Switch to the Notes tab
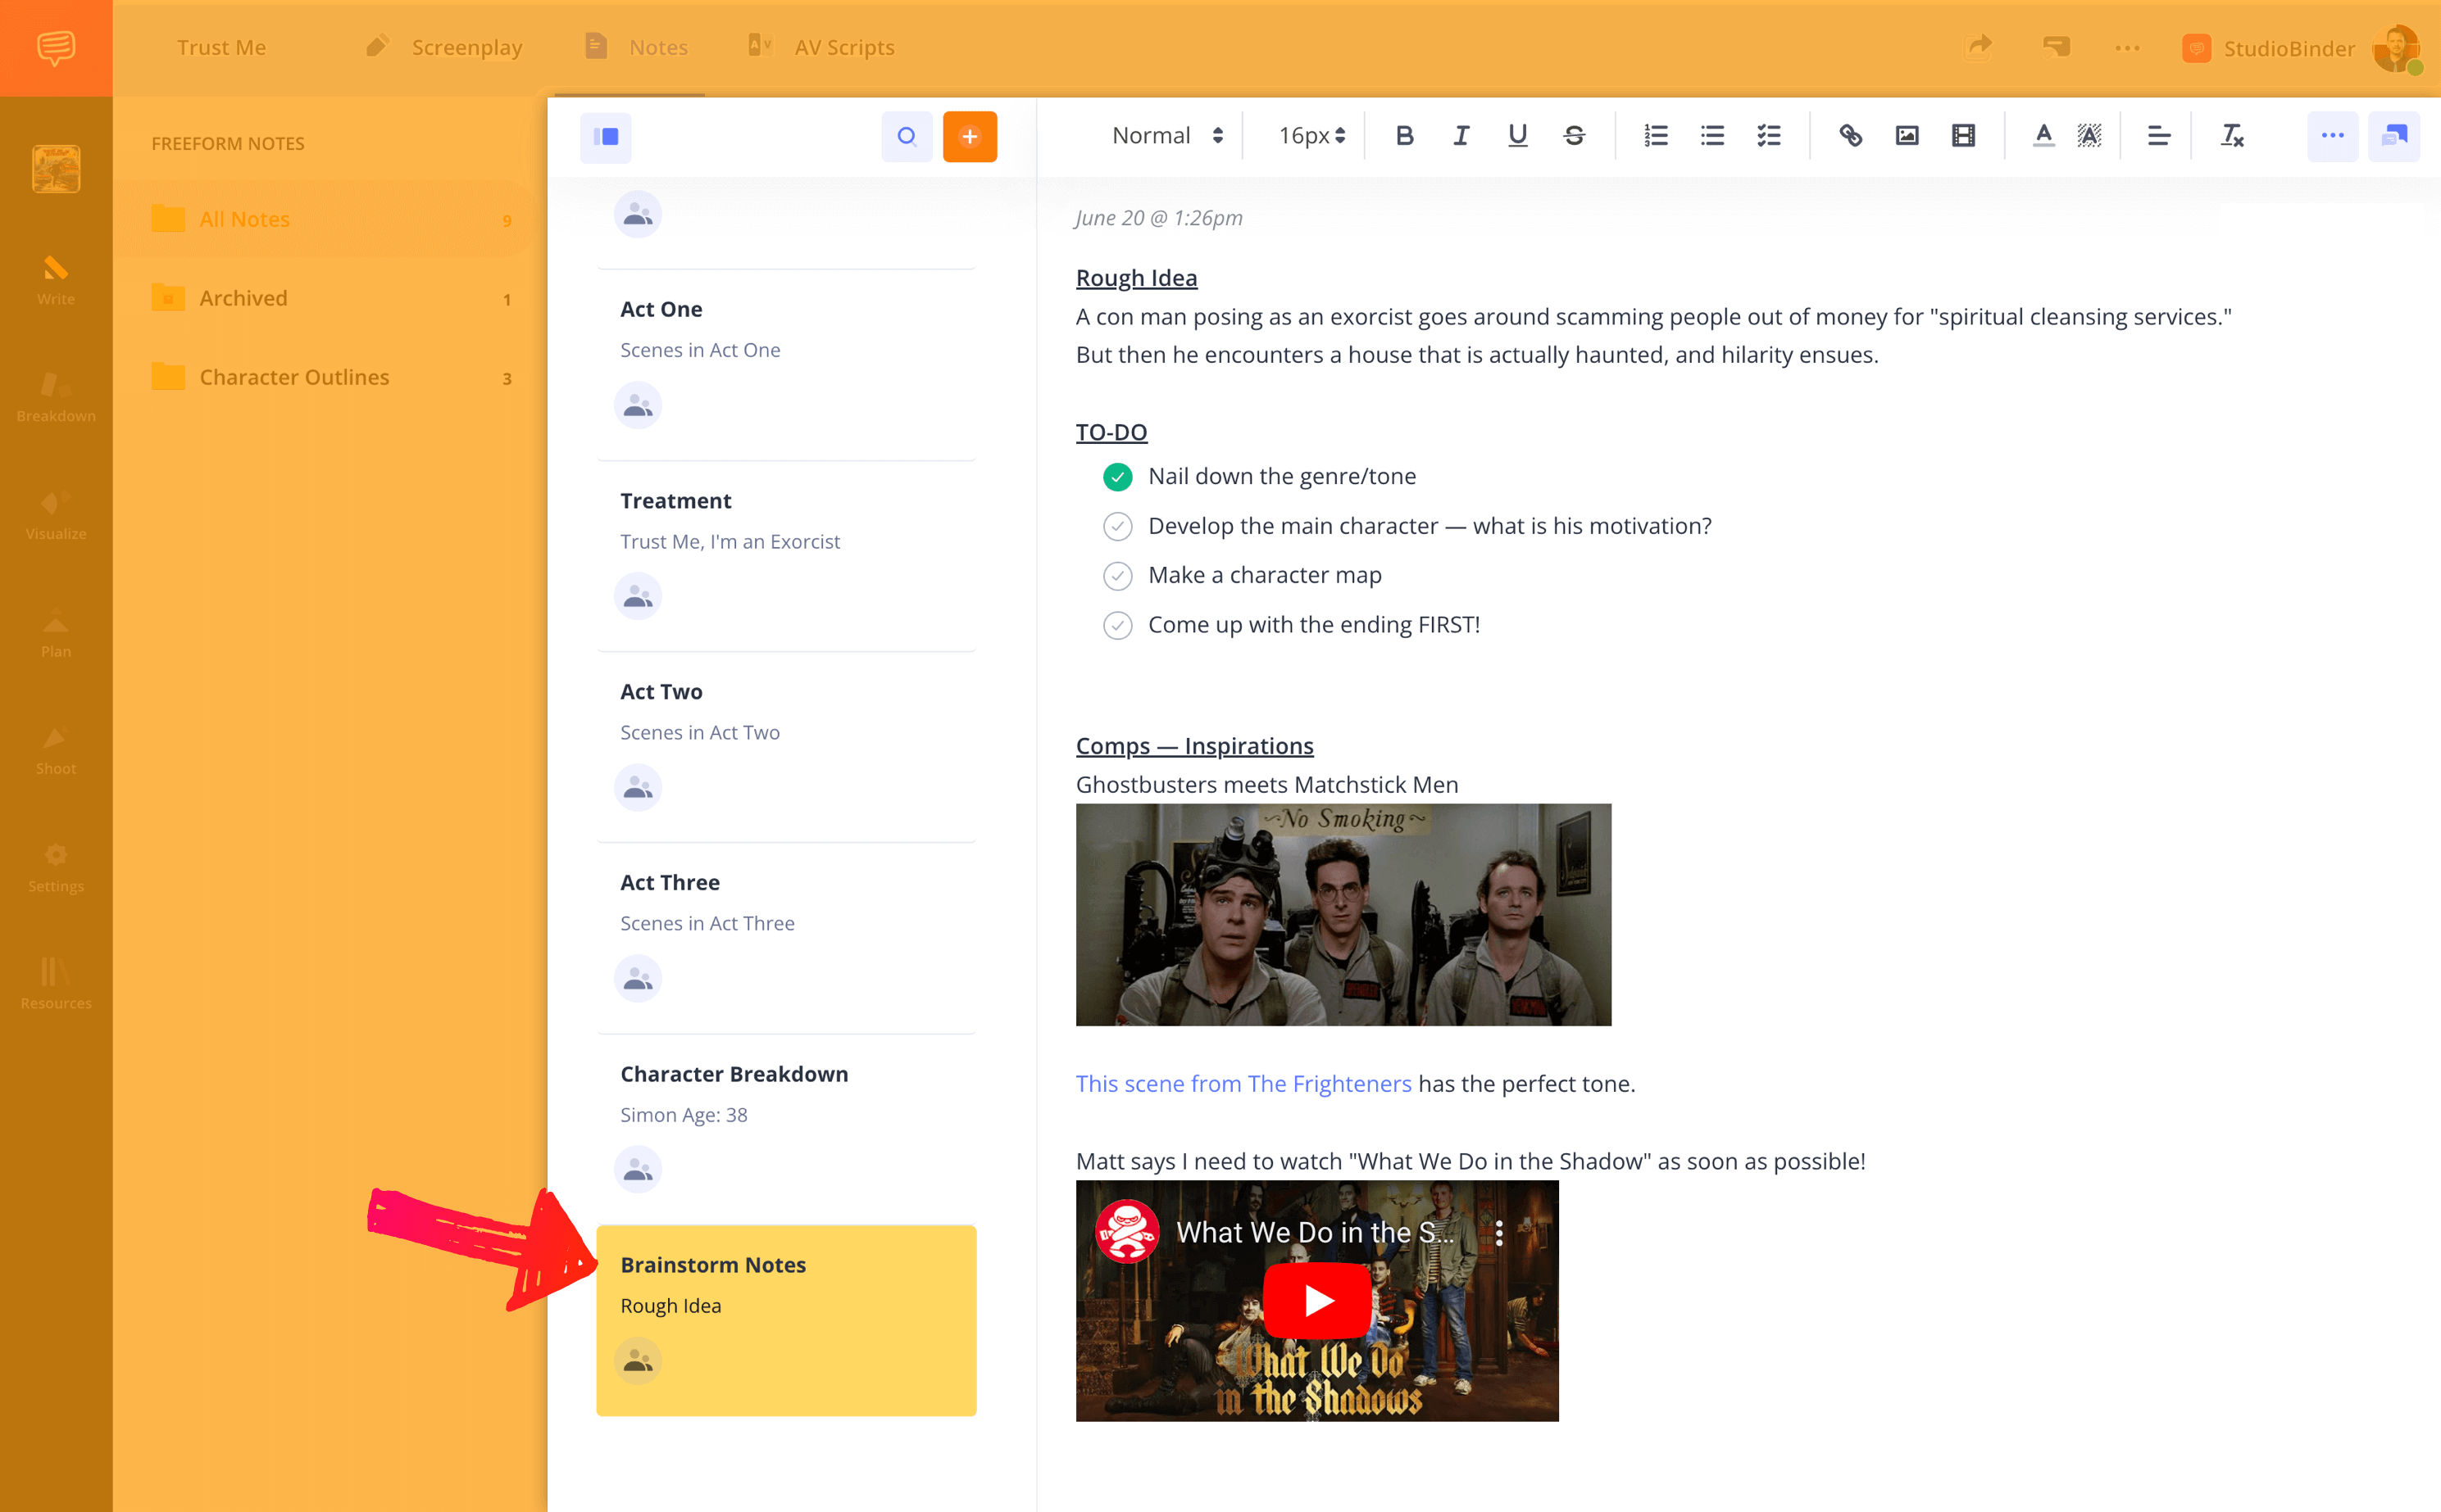Screen dimensions: 2441x1512 click(637, 47)
